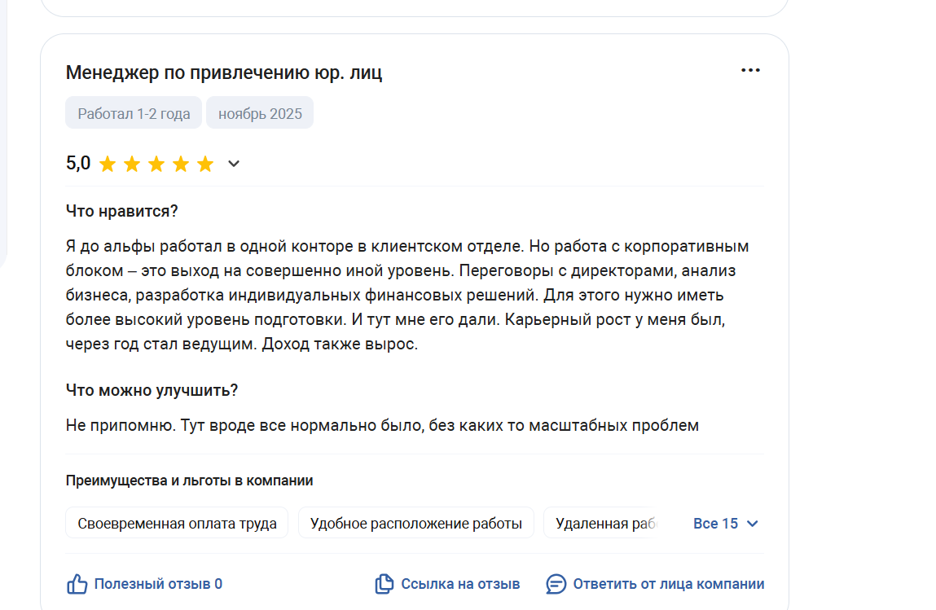Select the 'ноябрь 2025' date tag
This screenshot has width=936, height=610.
coord(260,113)
